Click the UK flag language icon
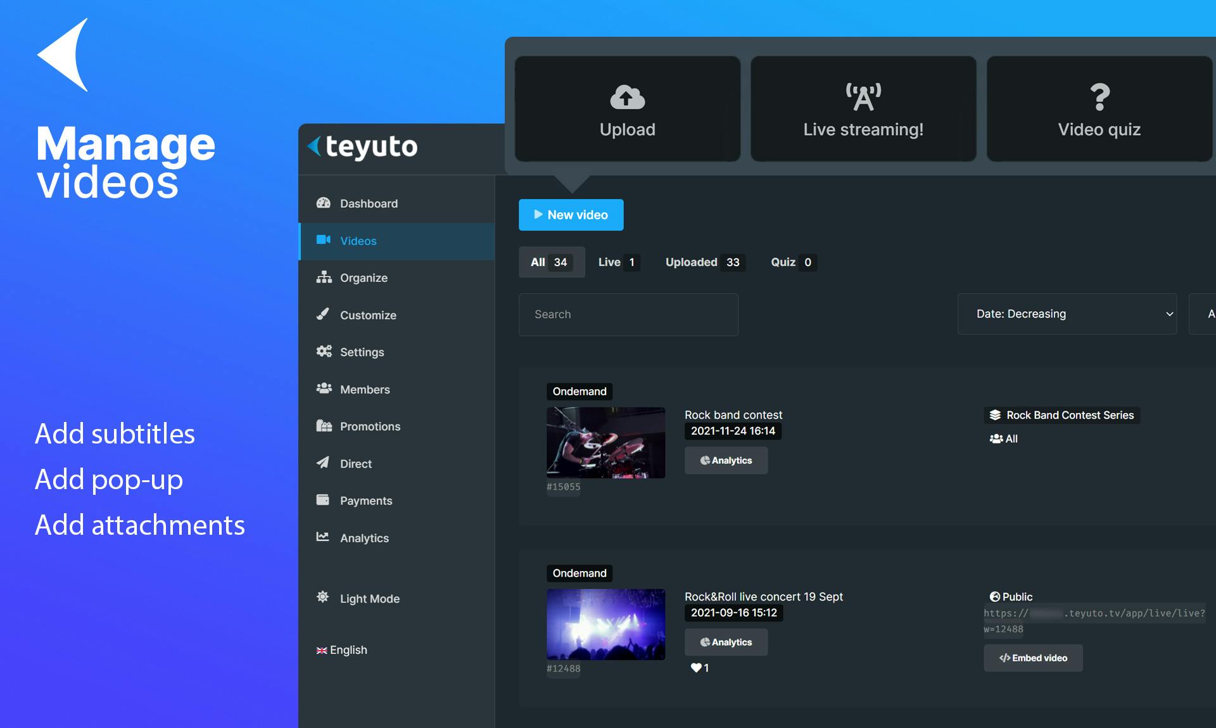This screenshot has height=728, width=1216. pos(322,651)
